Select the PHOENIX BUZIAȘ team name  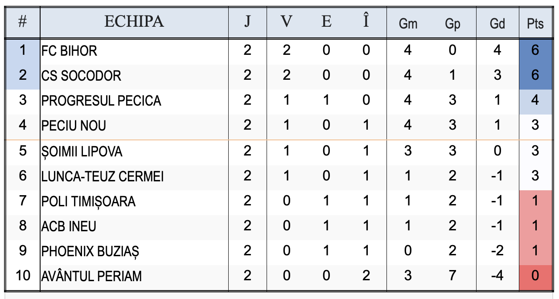(90, 251)
